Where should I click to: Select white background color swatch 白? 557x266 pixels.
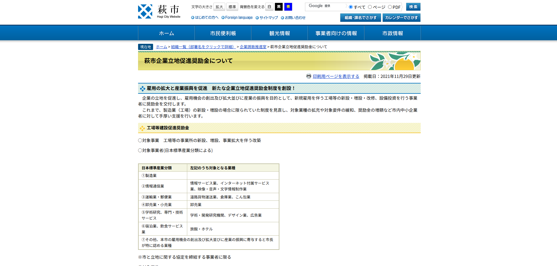[269, 7]
